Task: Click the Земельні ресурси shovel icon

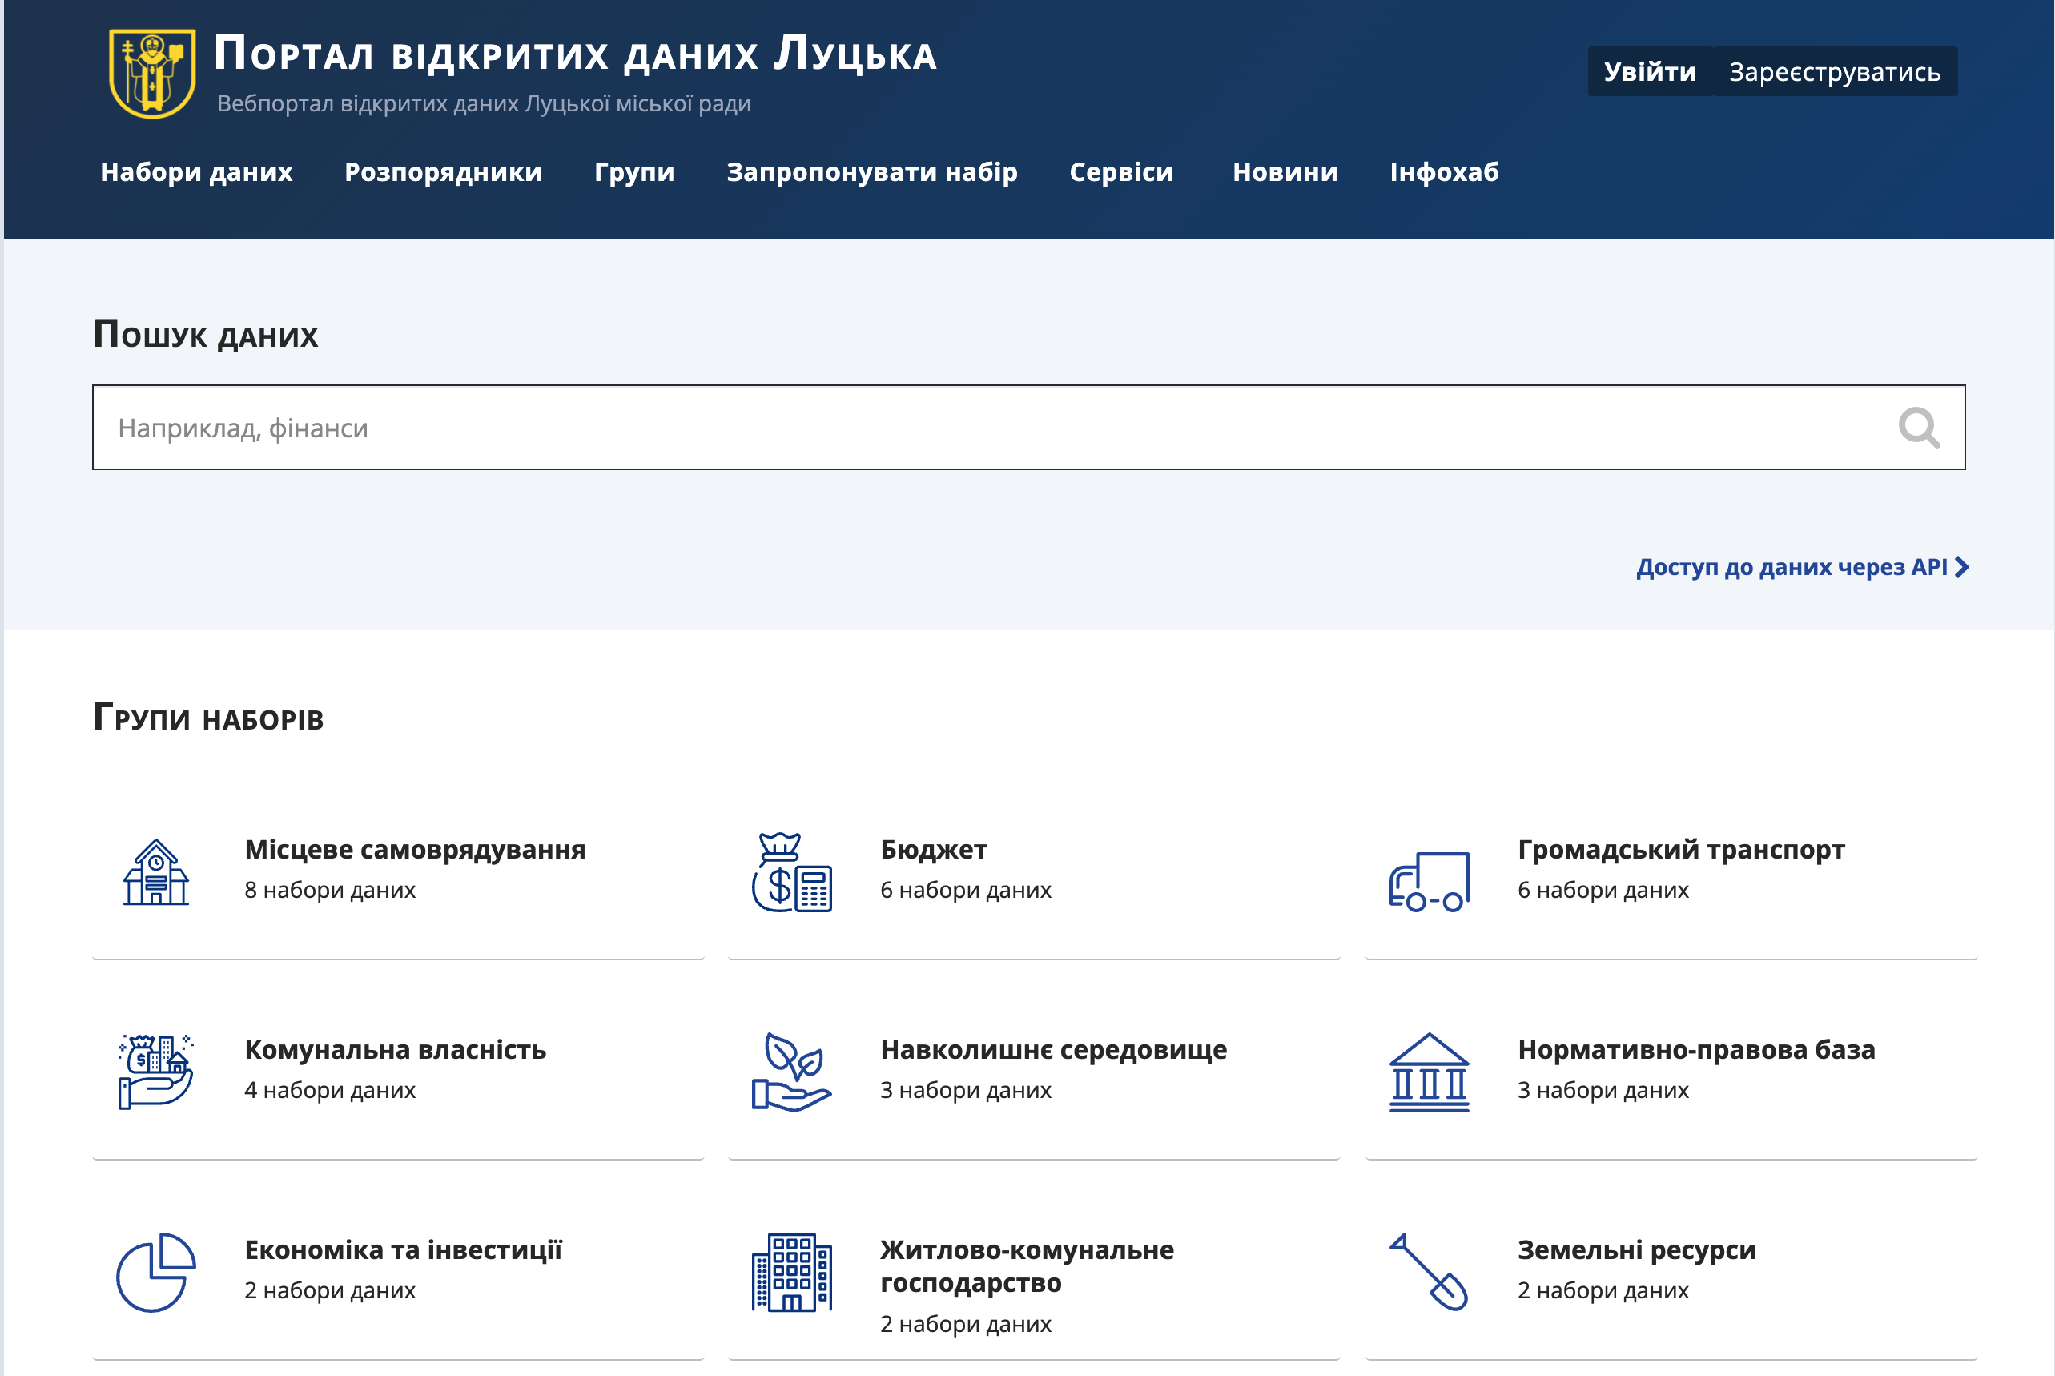Action: (1429, 1273)
